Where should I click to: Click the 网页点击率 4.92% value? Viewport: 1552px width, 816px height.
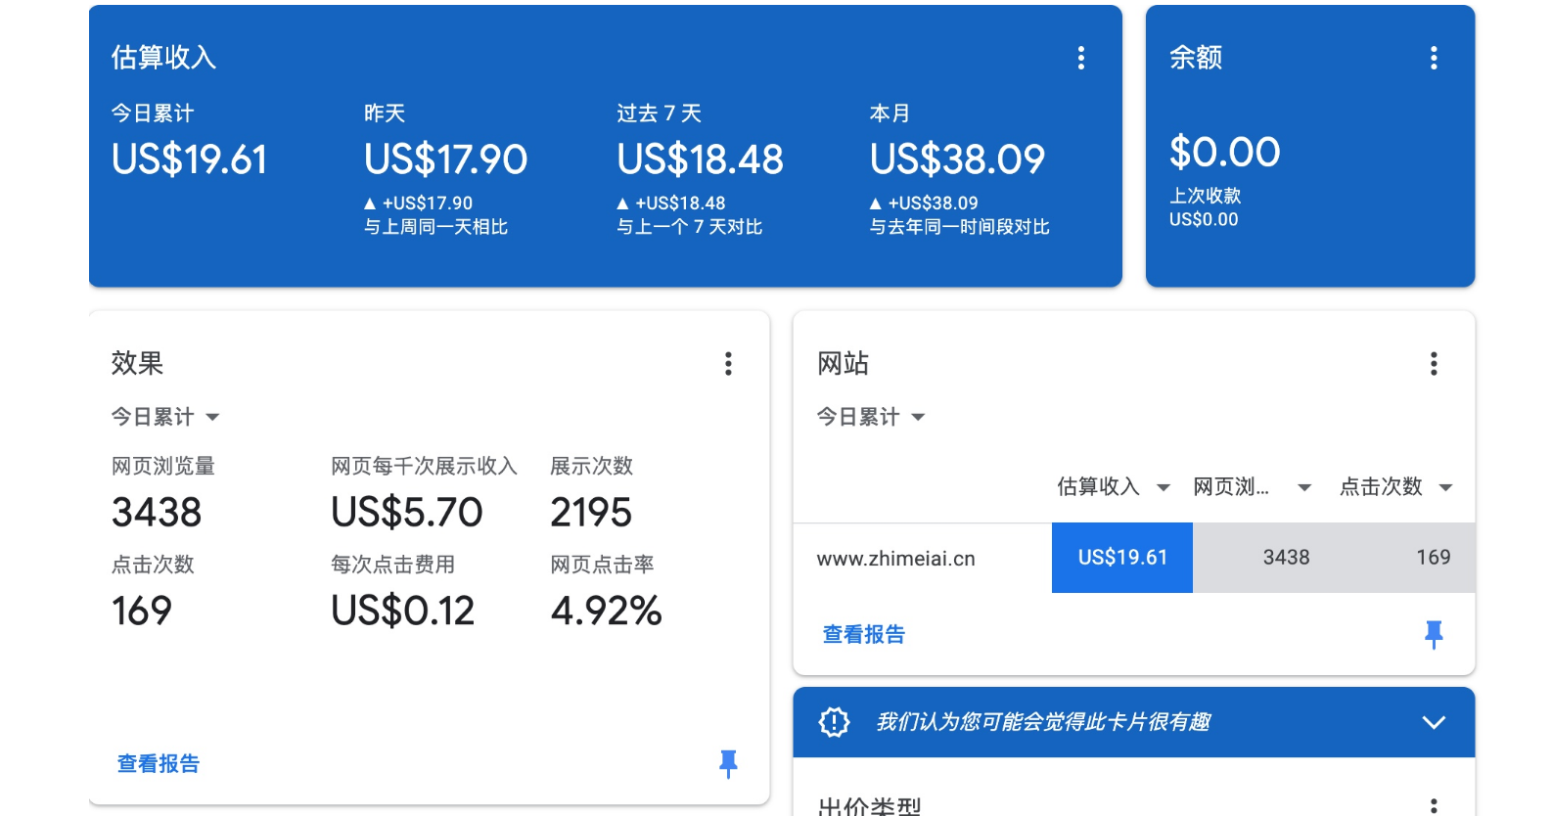pyautogui.click(x=606, y=612)
